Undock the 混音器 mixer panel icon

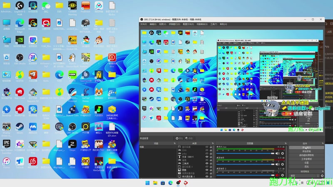click(x=286, y=143)
